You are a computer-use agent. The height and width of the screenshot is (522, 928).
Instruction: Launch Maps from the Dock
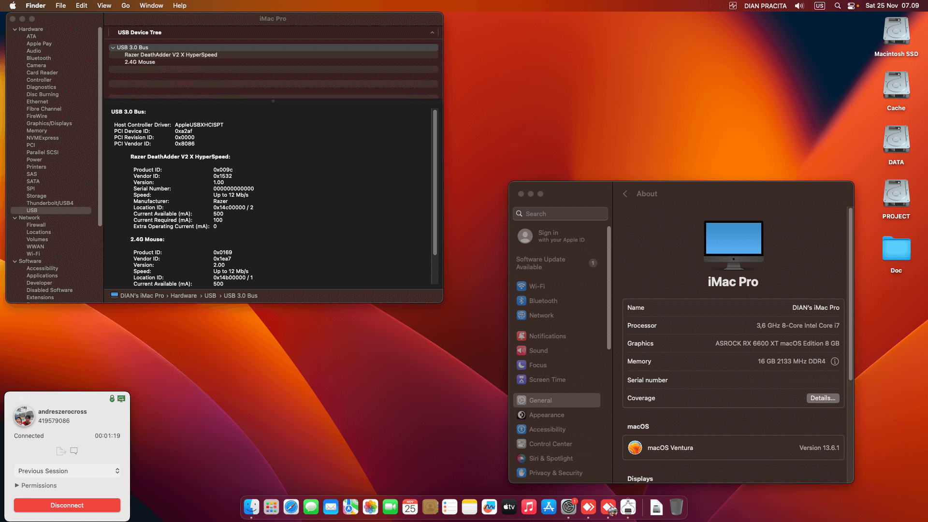click(350, 507)
